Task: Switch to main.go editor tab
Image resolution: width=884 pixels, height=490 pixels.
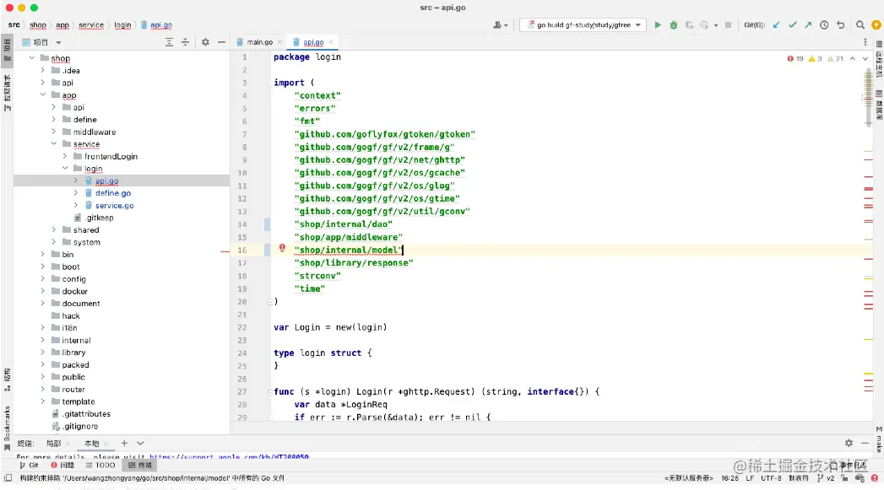Action: pos(259,42)
